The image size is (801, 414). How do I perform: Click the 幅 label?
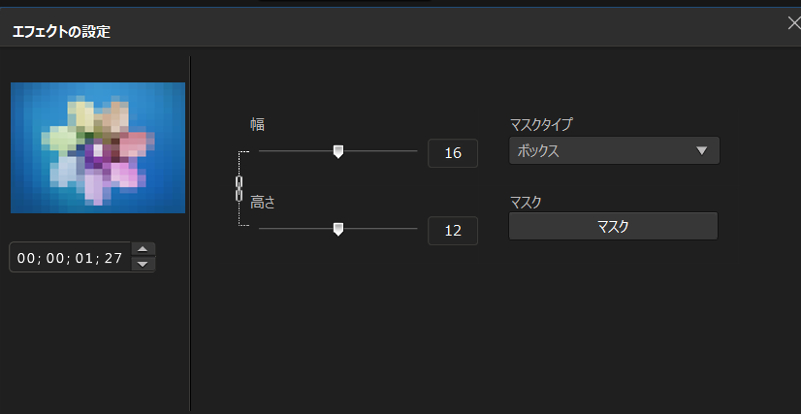(258, 124)
